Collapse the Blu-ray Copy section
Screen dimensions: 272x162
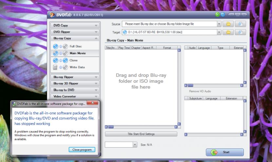coord(75,38)
